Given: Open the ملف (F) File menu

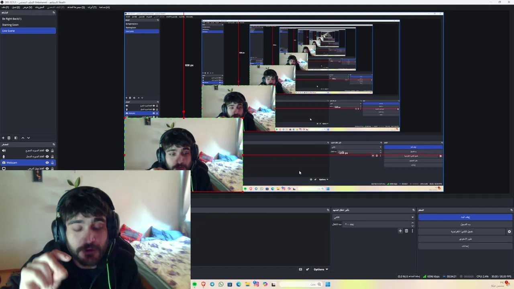Looking at the screenshot, I should pyautogui.click(x=5, y=7).
